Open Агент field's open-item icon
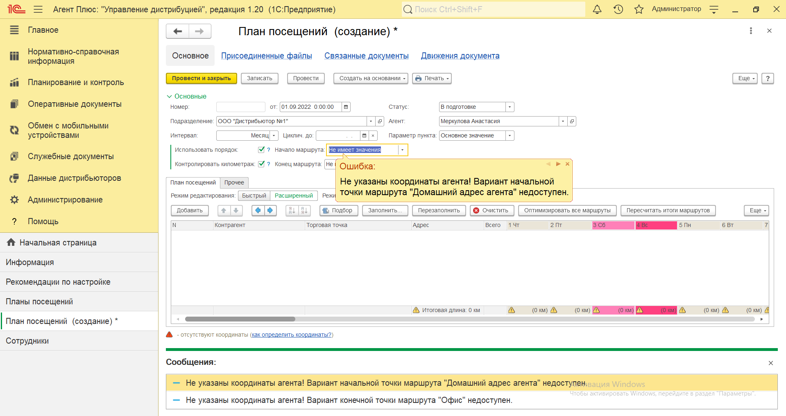The height and width of the screenshot is (416, 786). (x=572, y=121)
